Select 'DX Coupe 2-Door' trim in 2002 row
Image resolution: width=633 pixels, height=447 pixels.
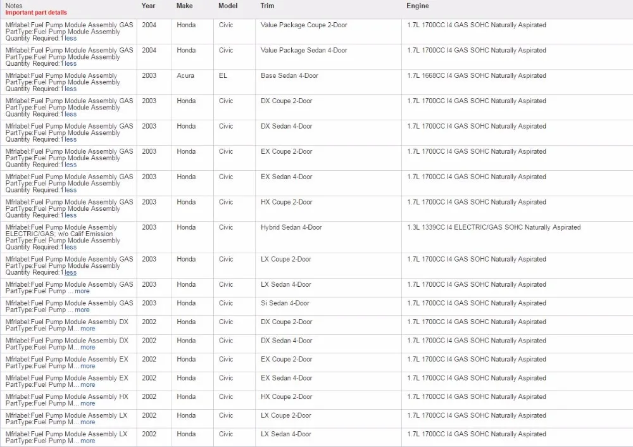[287, 322]
